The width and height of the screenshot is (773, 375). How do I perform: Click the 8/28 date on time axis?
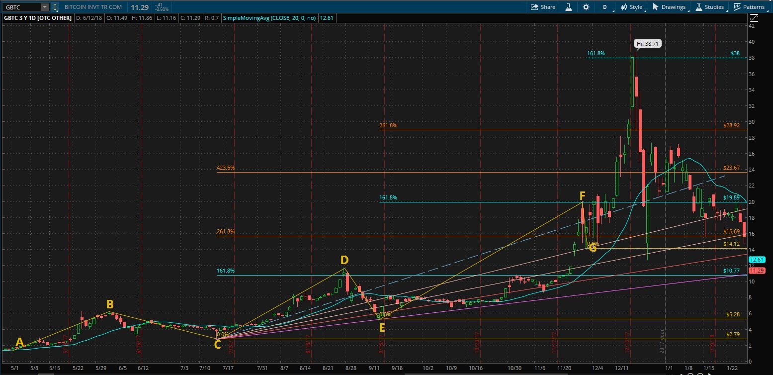351,369
